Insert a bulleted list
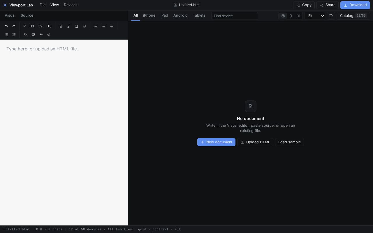 6,34
